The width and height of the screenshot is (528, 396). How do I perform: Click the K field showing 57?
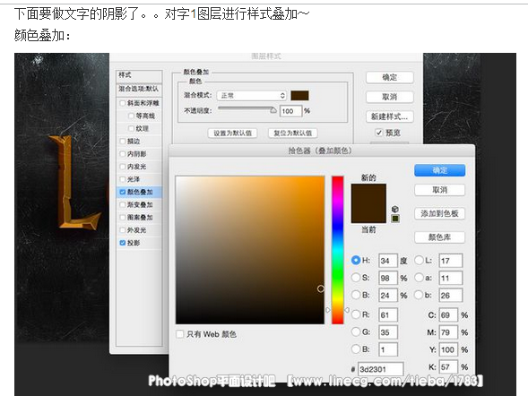coord(448,367)
